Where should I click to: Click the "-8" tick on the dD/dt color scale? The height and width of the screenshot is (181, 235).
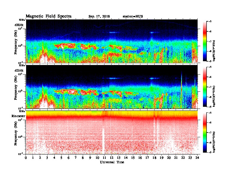[x=210, y=97]
